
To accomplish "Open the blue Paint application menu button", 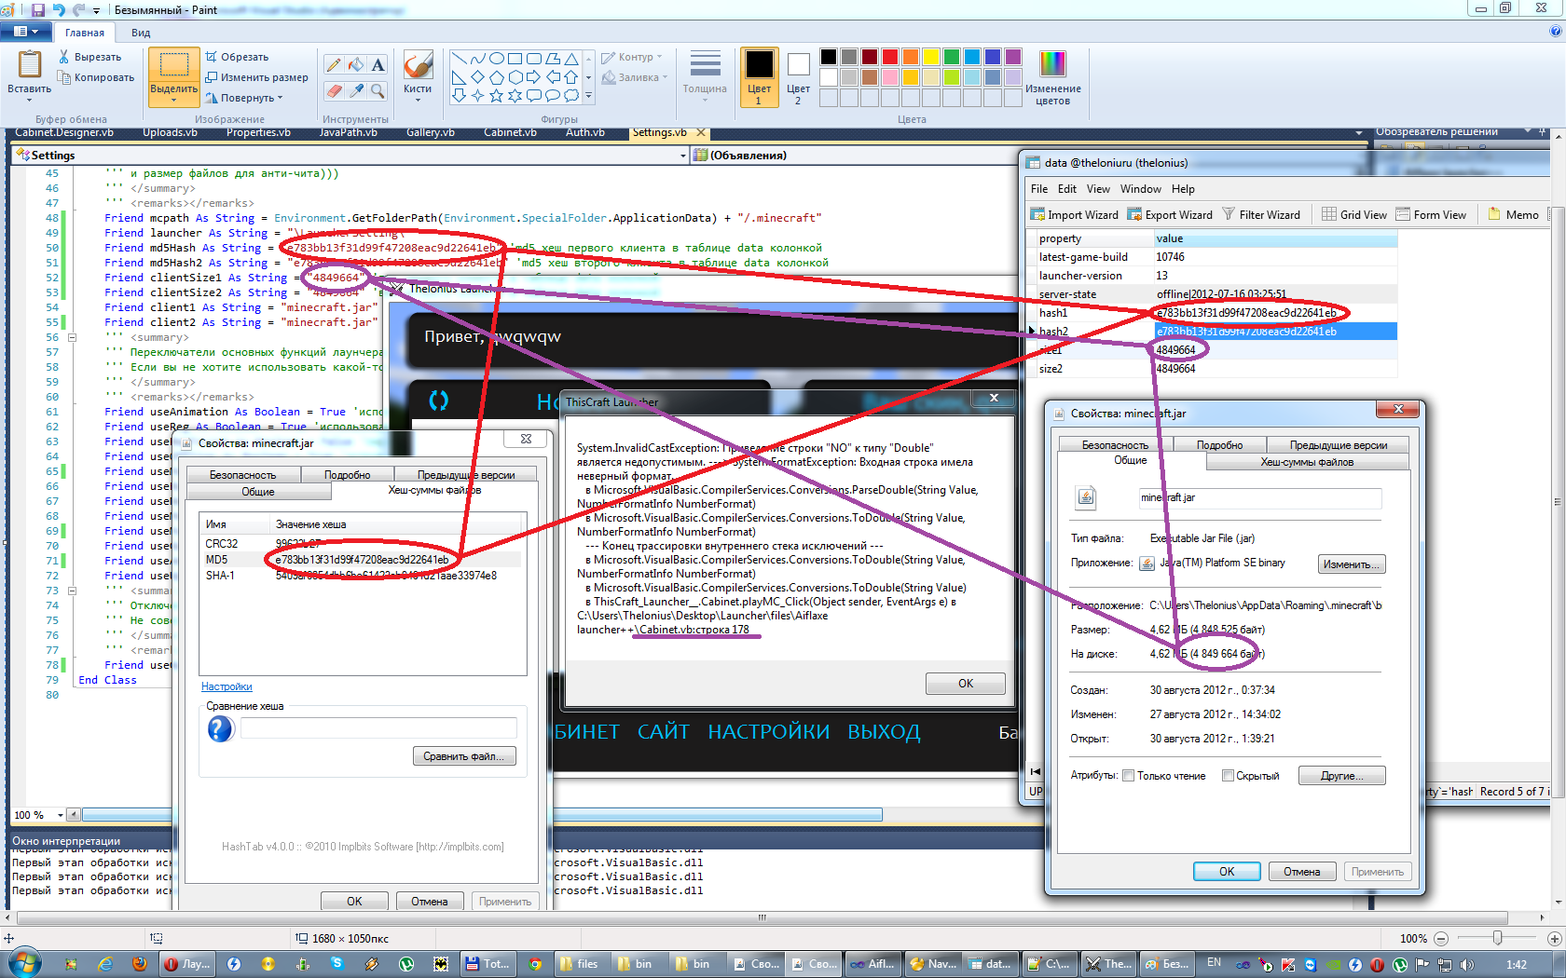I will click(x=26, y=32).
